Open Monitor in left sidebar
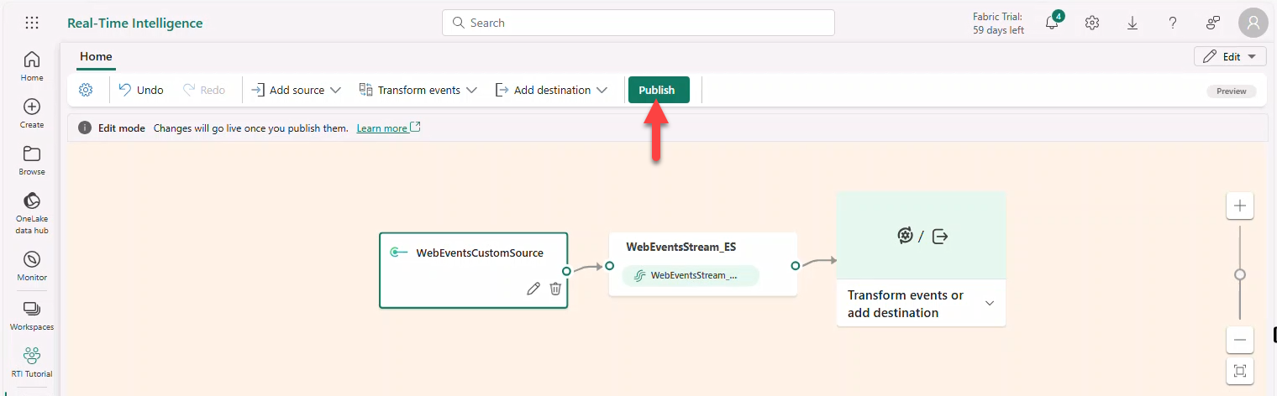 coord(32,266)
